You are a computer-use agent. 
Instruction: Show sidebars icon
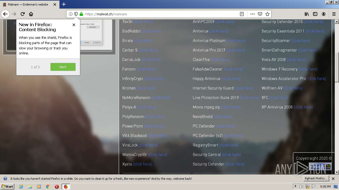pyautogui.click(x=315, y=14)
